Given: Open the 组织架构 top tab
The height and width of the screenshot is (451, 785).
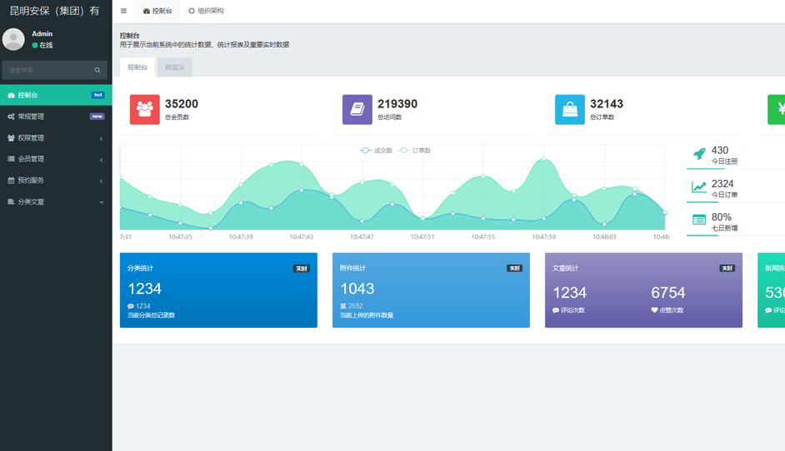Looking at the screenshot, I should tap(206, 11).
